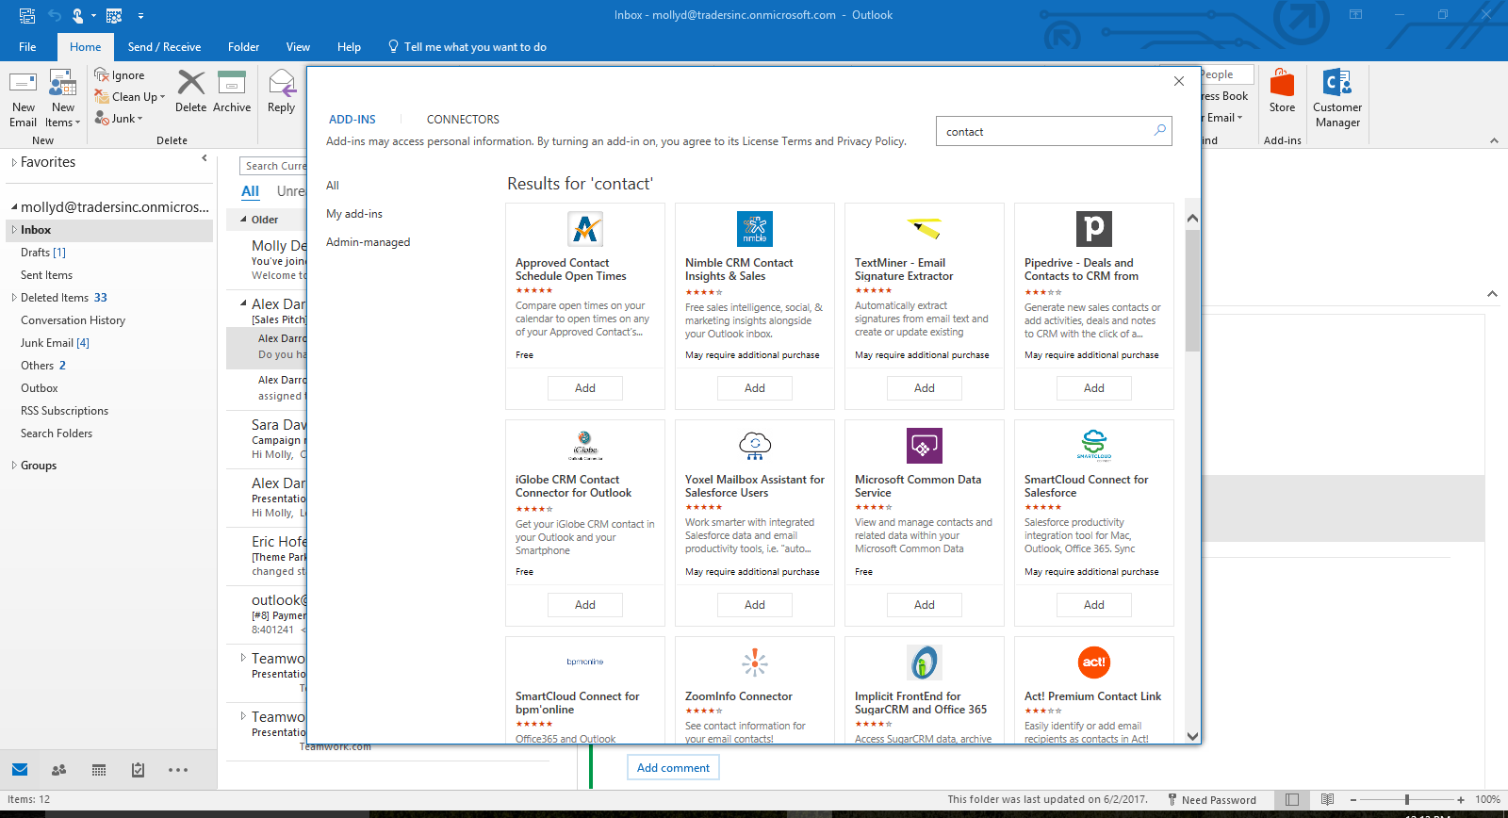Image resolution: width=1508 pixels, height=818 pixels.
Task: Click zoom out minus button
Action: click(x=1353, y=799)
